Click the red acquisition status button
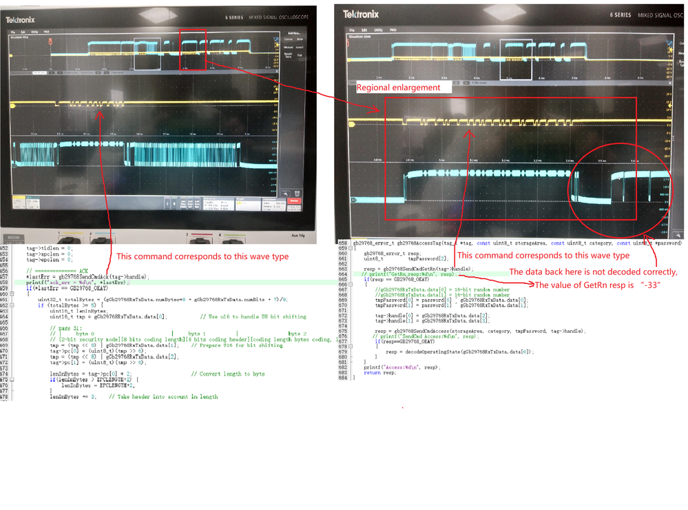This screenshot has width=688, height=510. [294, 201]
